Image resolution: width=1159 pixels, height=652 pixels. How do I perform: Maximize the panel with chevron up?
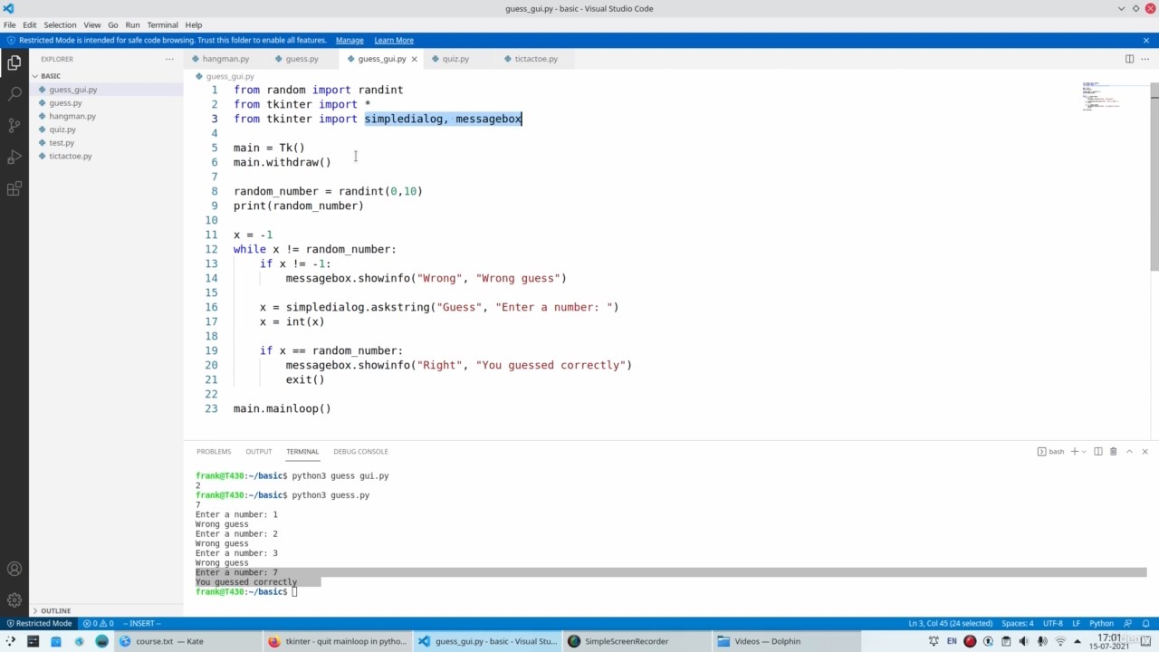tap(1129, 451)
